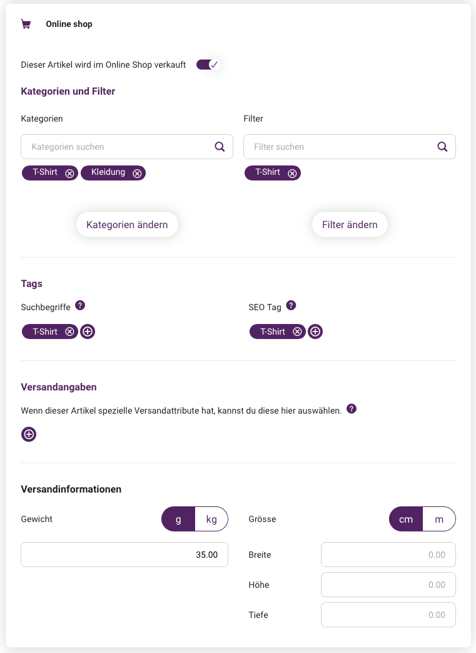
Task: Add a new Suchbegriffe tag with plus icon
Action: click(x=88, y=332)
